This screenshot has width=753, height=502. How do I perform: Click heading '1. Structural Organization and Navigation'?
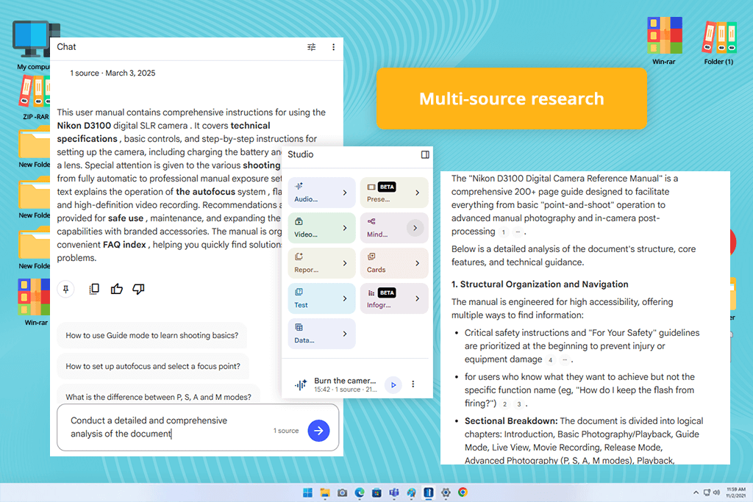[539, 284]
